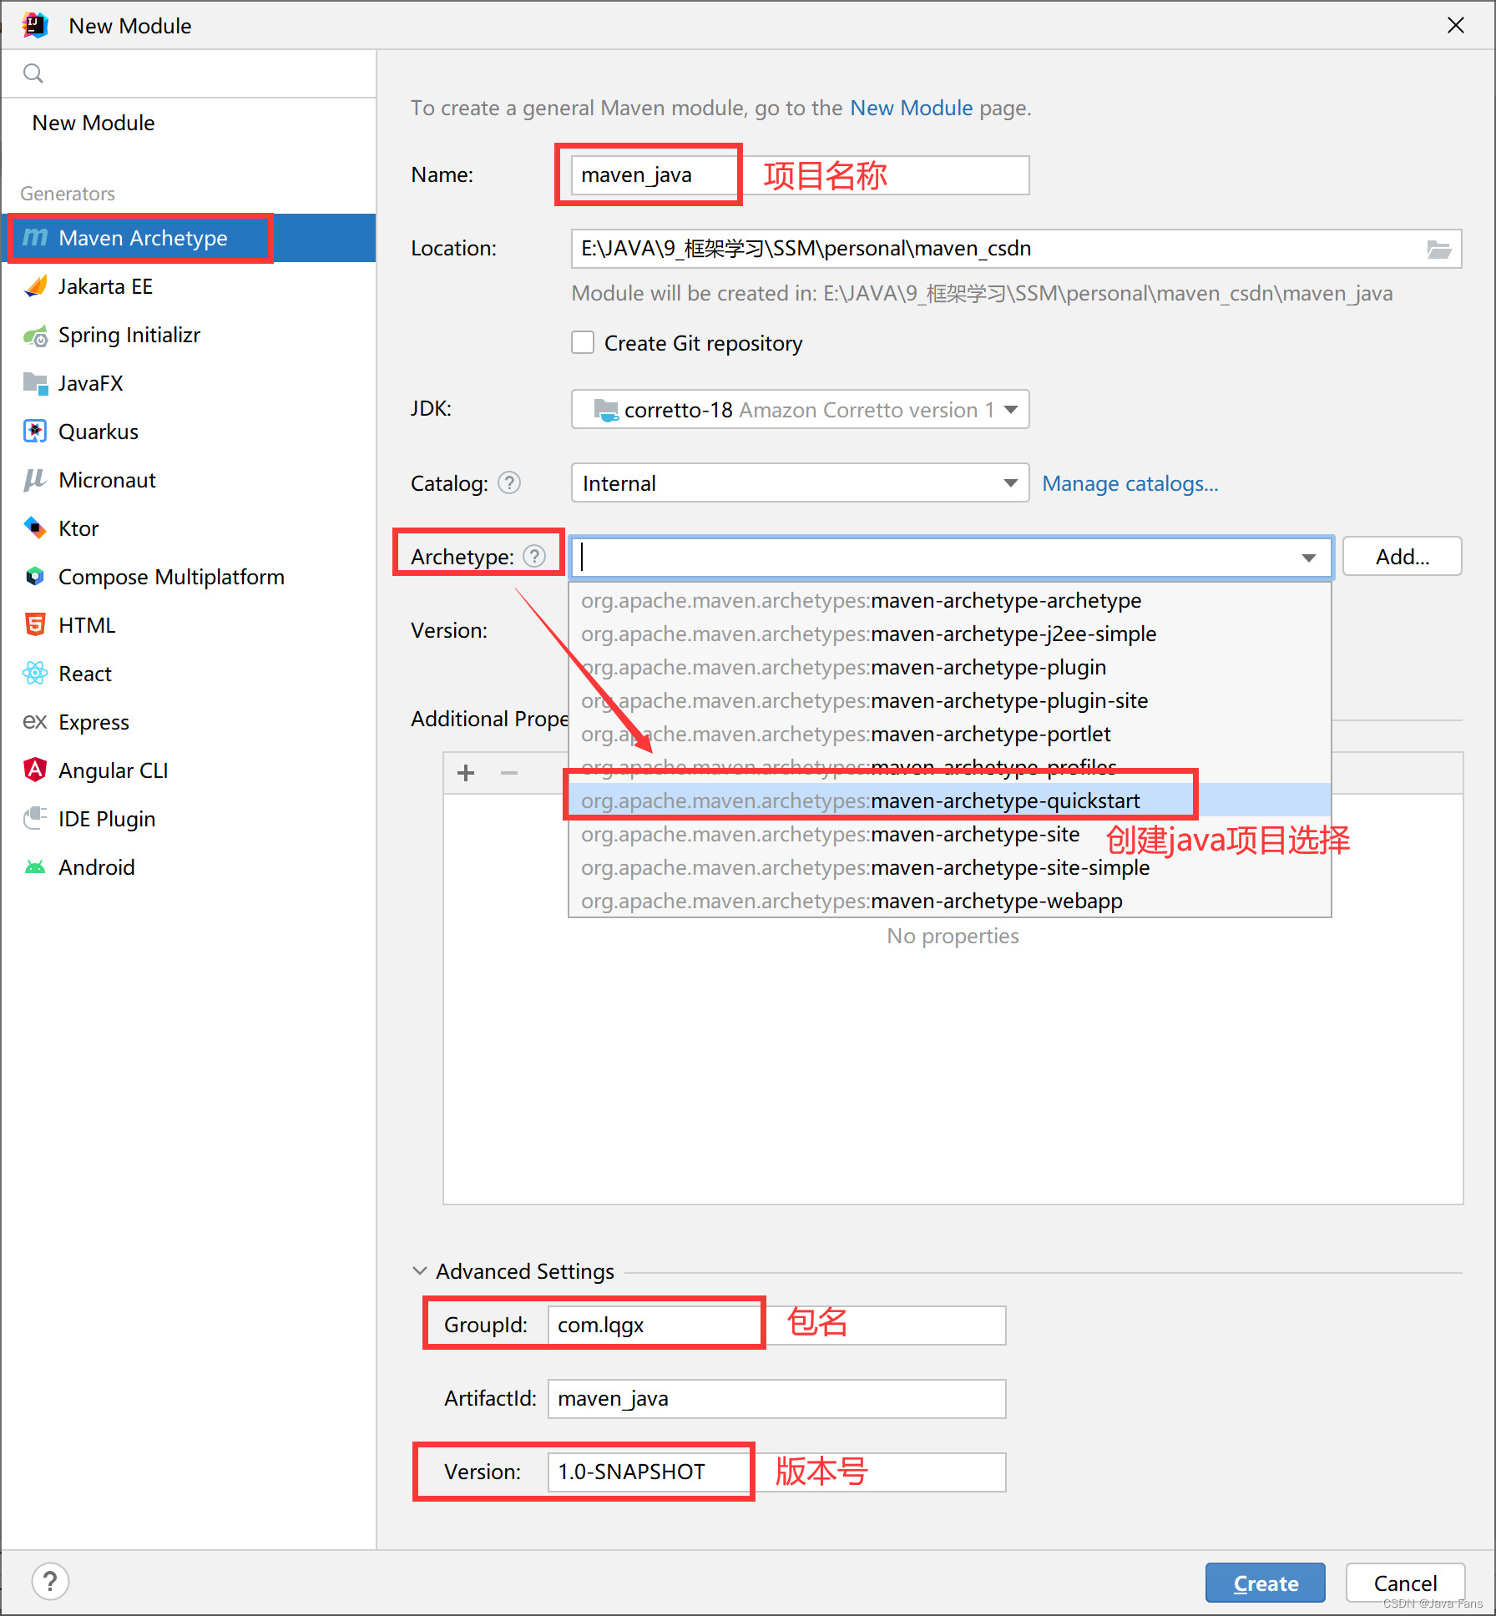Open Manage catalogs link
This screenshot has width=1496, height=1616.
coord(1130,483)
